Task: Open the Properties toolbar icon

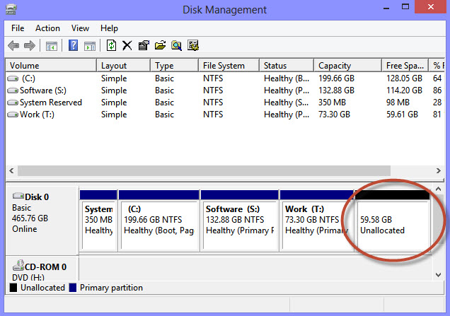Action: (x=144, y=45)
